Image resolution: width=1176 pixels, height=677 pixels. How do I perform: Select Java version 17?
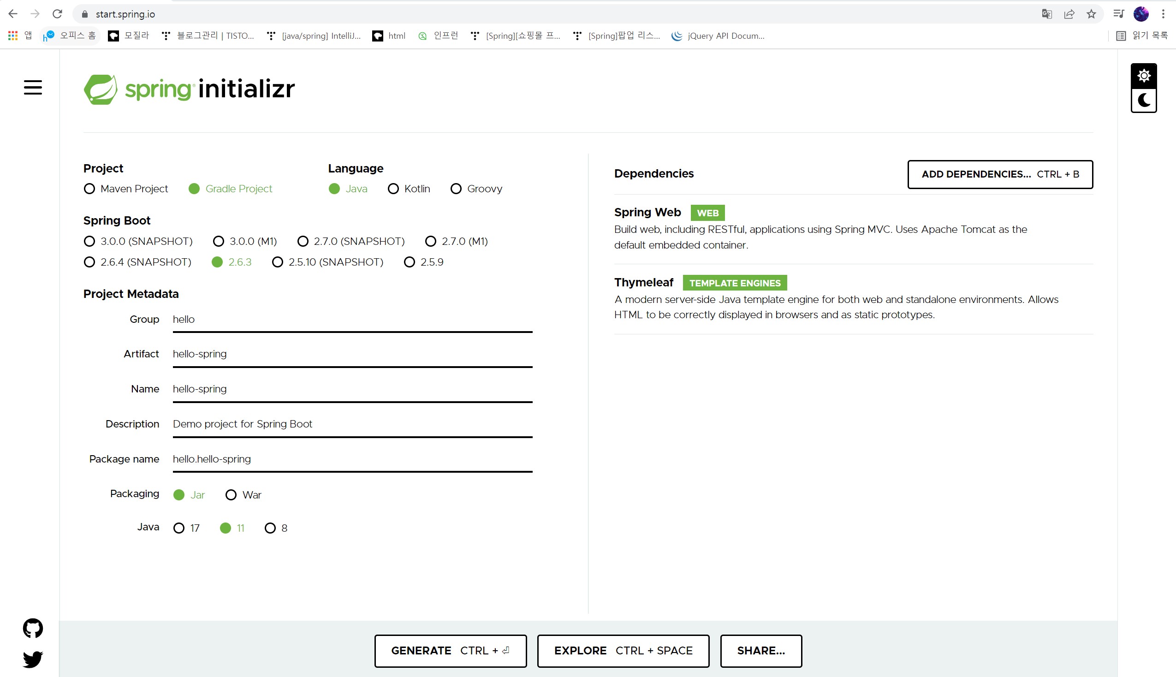pyautogui.click(x=179, y=528)
